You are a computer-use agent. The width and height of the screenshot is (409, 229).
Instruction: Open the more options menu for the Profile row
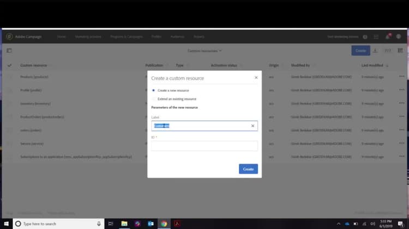(x=402, y=90)
